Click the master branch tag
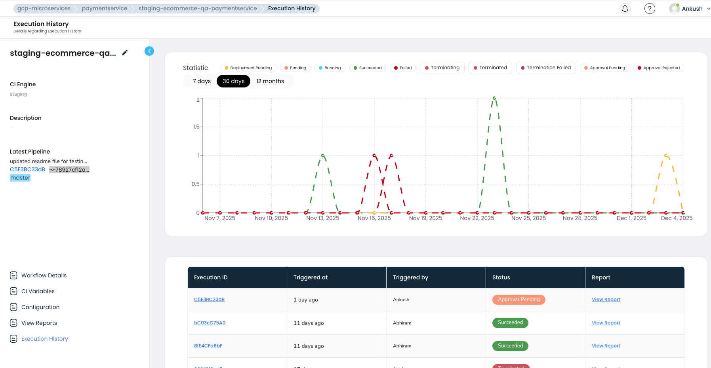This screenshot has height=368, width=711. coord(20,178)
